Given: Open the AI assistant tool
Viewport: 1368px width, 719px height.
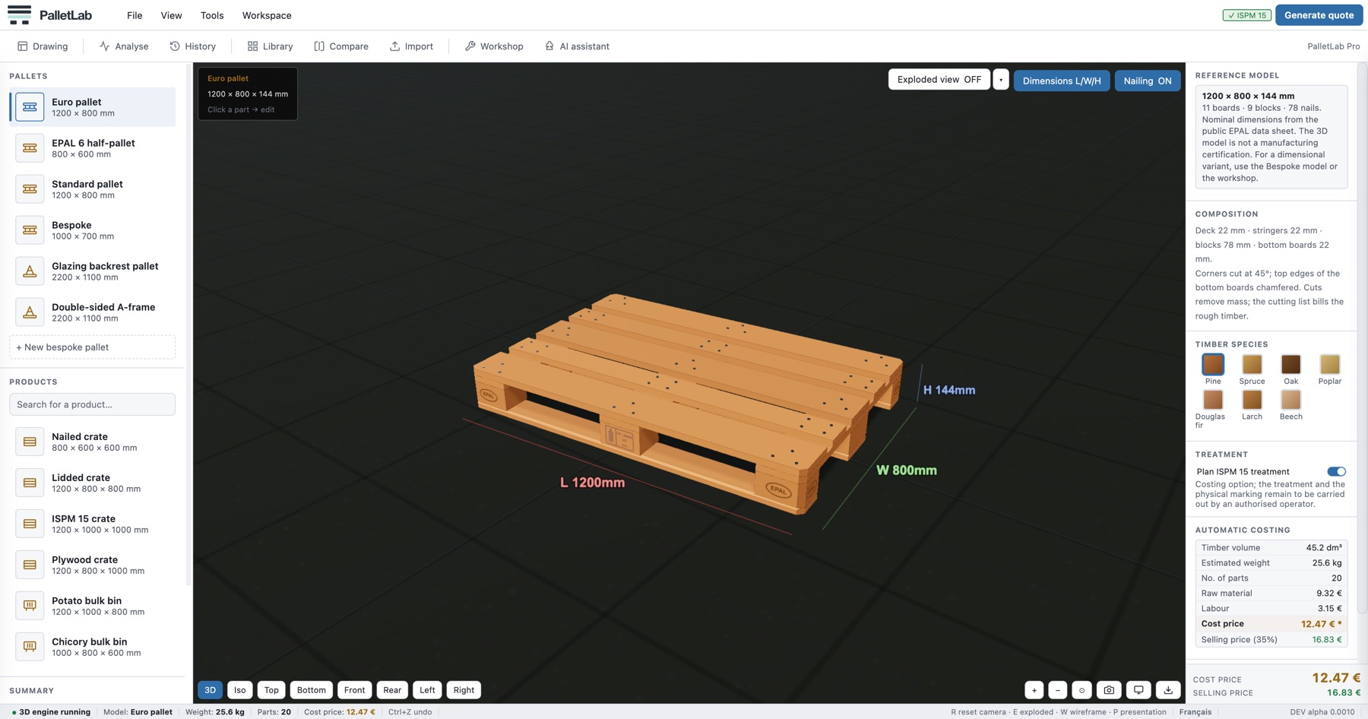Looking at the screenshot, I should pos(577,46).
